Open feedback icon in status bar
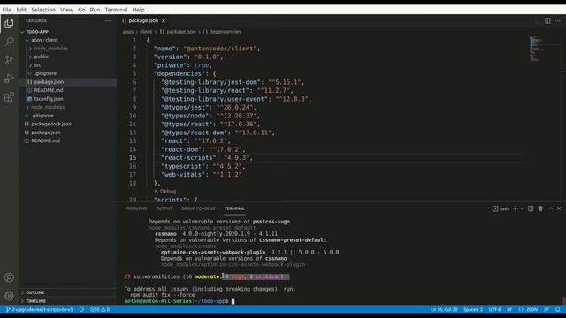 (x=547, y=309)
